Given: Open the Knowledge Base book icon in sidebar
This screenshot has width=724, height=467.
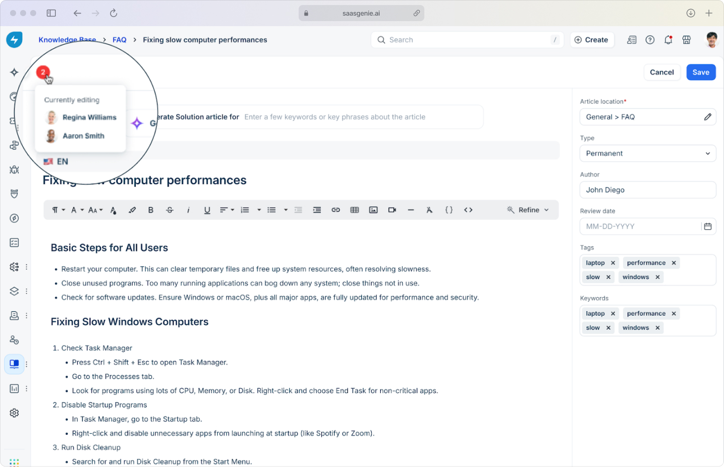Looking at the screenshot, I should point(14,364).
